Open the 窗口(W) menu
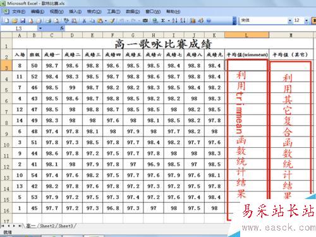This screenshot has height=237, width=316. tap(153, 11)
